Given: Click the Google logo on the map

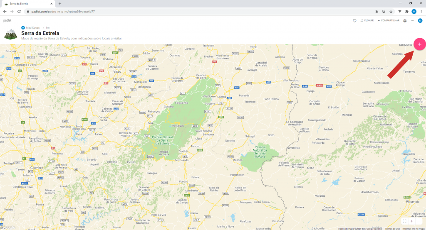Looking at the screenshot, I should (x=8, y=227).
